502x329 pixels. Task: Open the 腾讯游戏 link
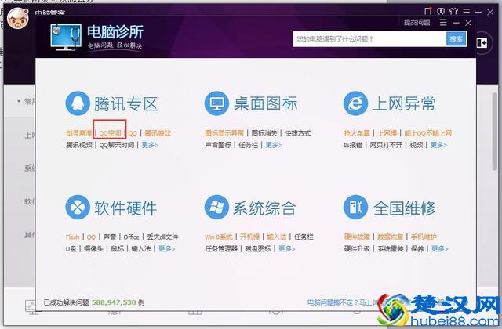(158, 133)
